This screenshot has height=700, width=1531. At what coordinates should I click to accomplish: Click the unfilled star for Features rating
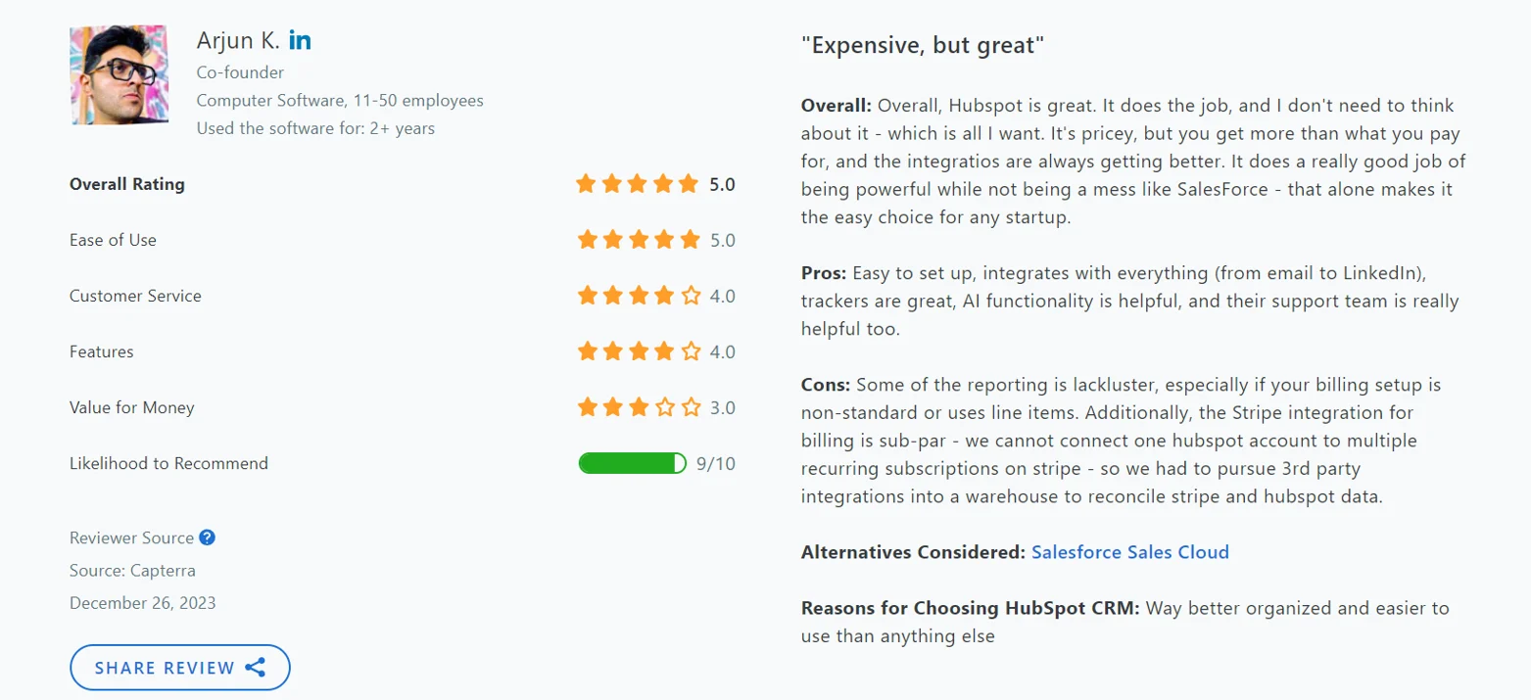[692, 350]
